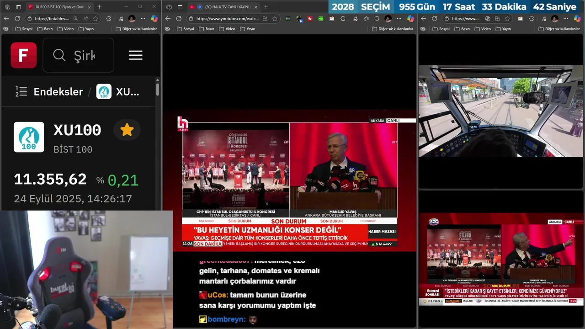The height and width of the screenshot is (329, 585).
Task: Click the XU100 index logo
Action: click(29, 137)
